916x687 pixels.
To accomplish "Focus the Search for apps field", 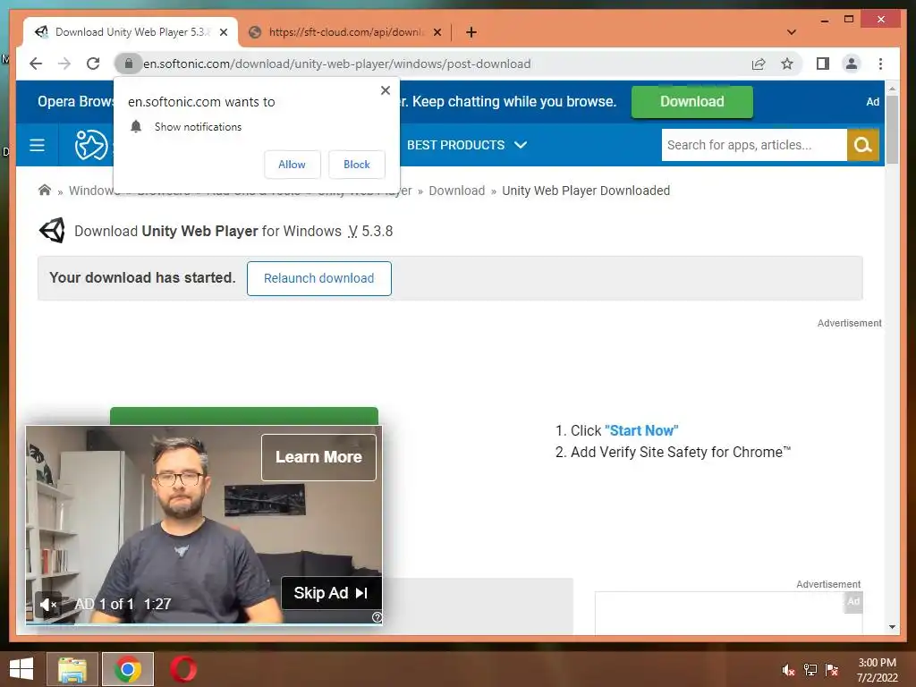I will [x=753, y=145].
